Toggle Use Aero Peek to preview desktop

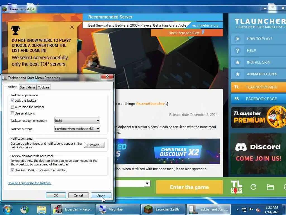(x=12, y=170)
